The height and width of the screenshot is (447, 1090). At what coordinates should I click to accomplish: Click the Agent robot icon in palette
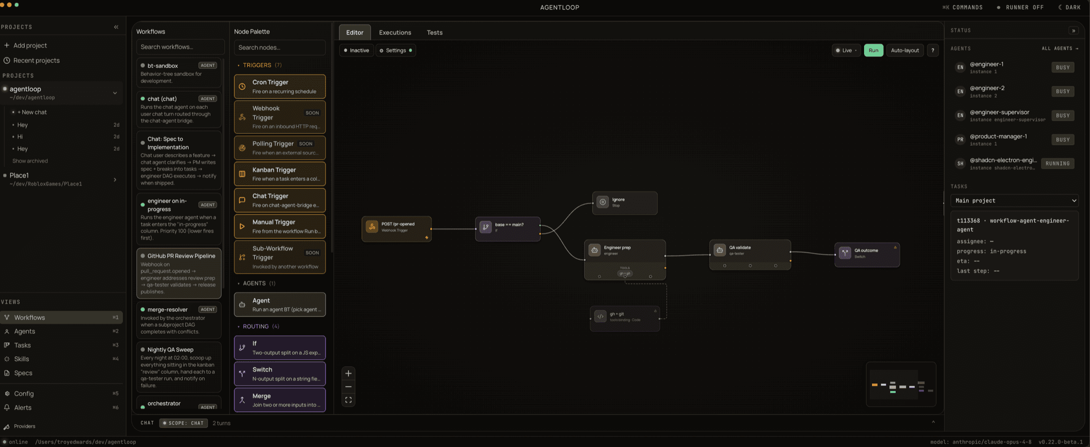point(242,305)
